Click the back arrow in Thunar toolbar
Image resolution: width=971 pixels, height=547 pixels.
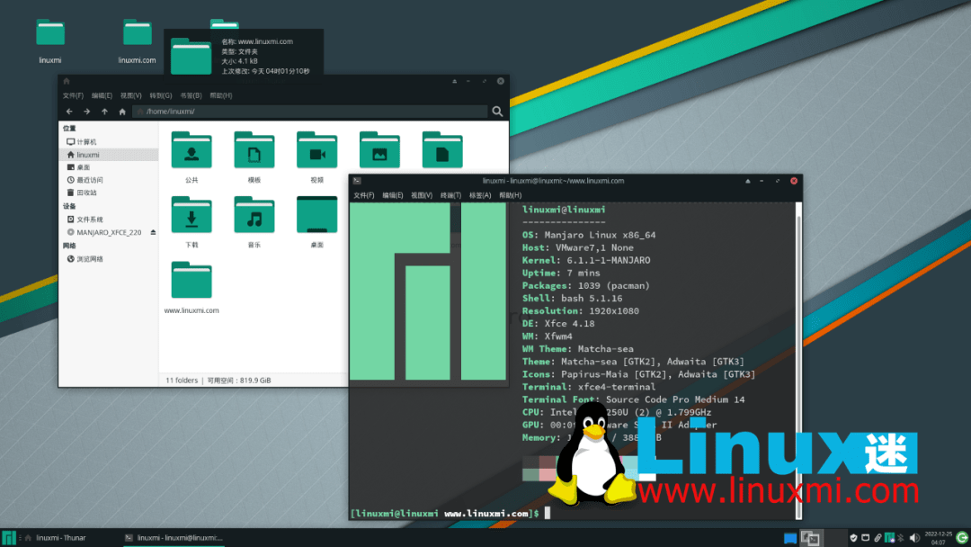(70, 112)
